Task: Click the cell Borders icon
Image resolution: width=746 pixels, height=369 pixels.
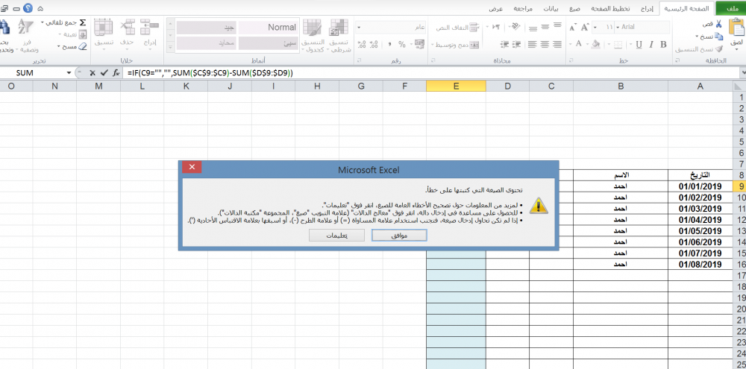Action: point(618,44)
